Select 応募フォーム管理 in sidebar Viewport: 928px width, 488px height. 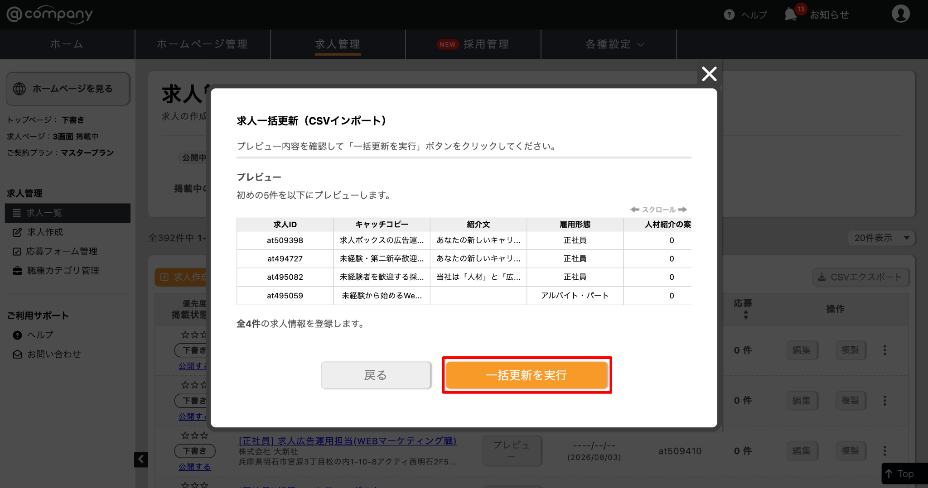click(x=62, y=252)
